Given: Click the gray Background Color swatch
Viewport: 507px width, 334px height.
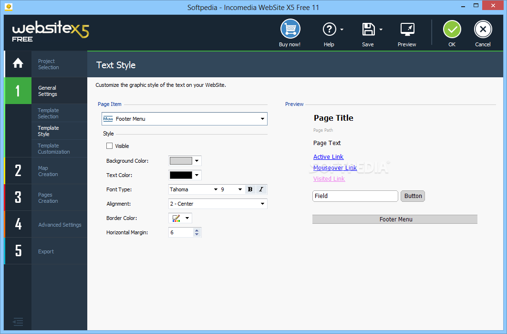Looking at the screenshot, I should tap(181, 161).
